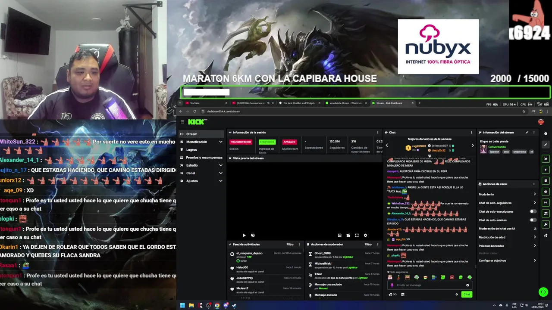Open Restricción de edad options
Viewport: 552px width, 310px height.
coord(508,237)
